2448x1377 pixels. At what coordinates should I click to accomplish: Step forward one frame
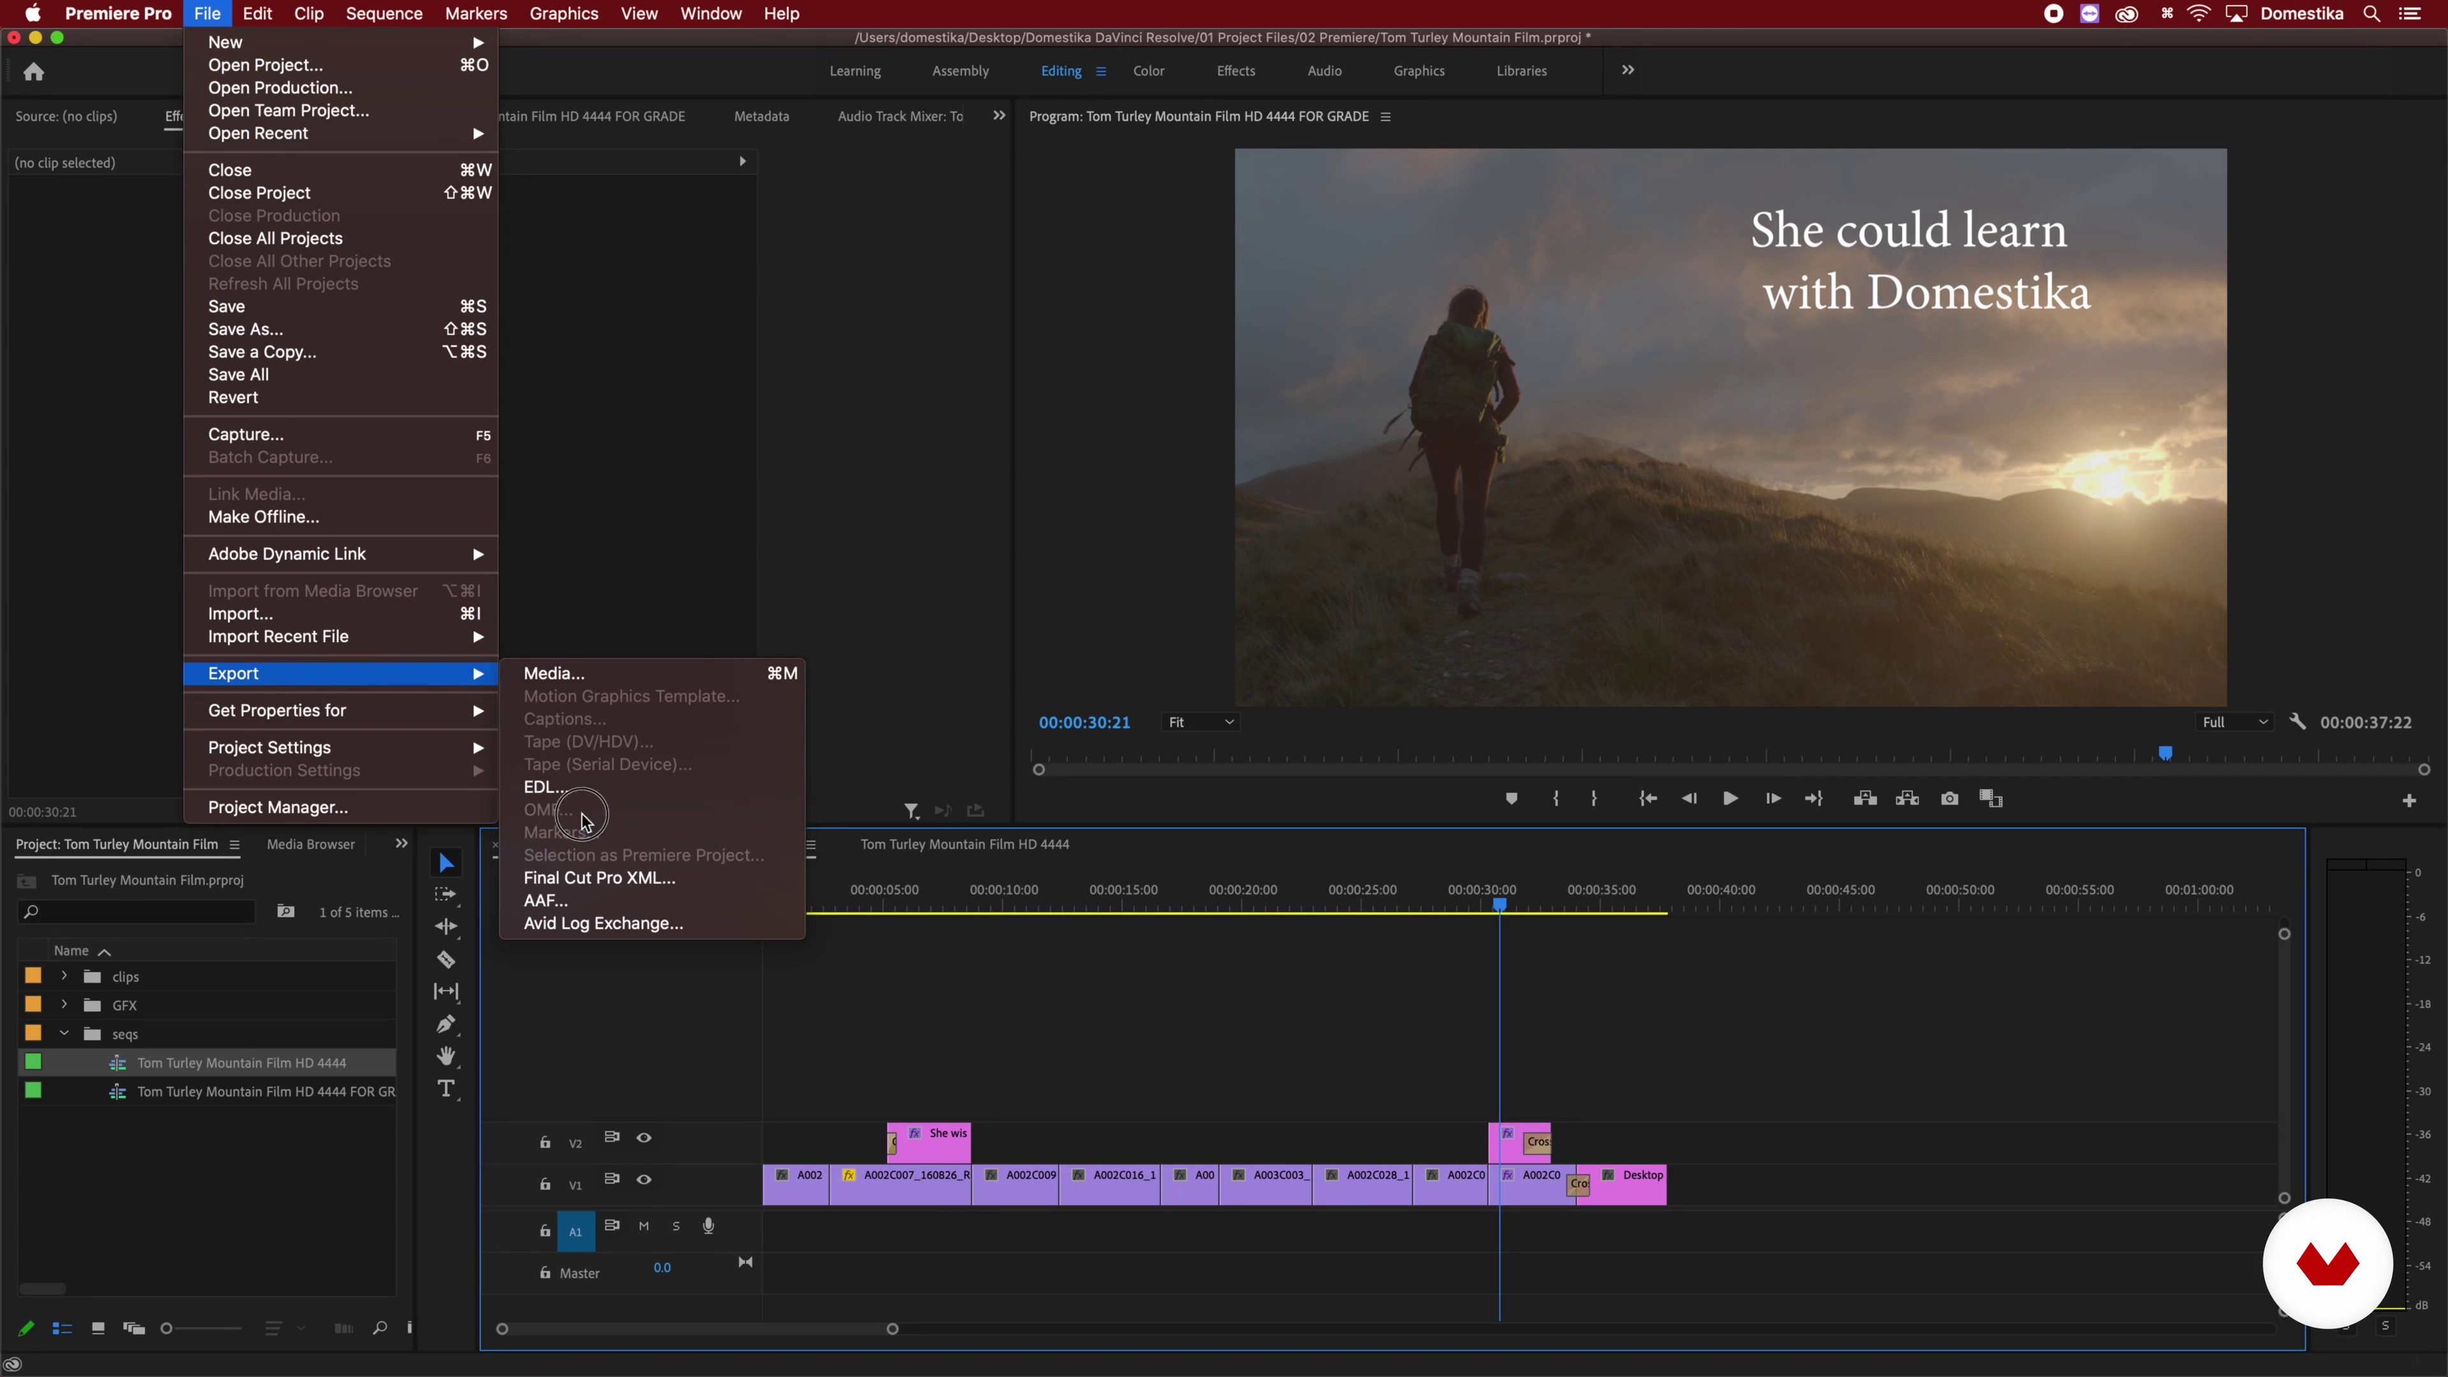coord(1772,799)
